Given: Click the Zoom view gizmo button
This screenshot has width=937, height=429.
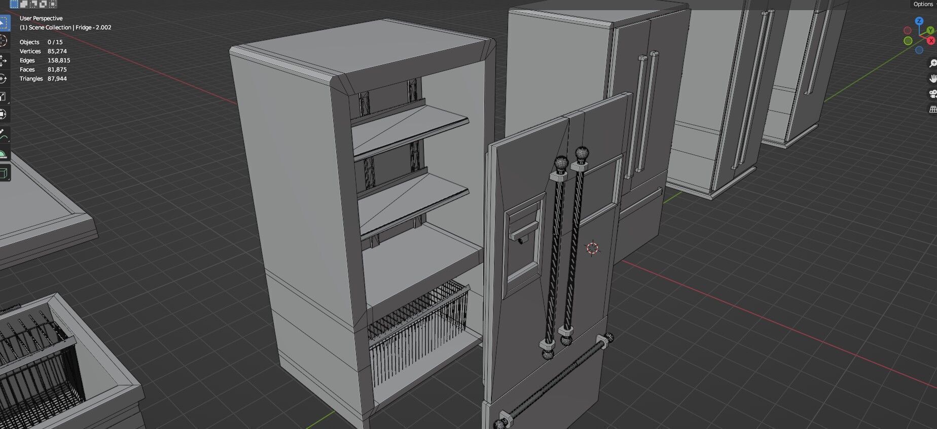Looking at the screenshot, I should coord(932,63).
